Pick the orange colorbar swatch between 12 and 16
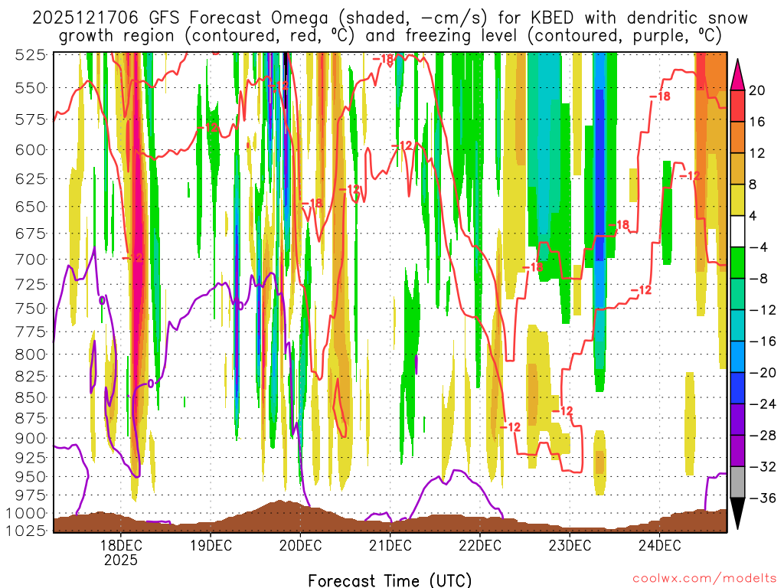 737,137
